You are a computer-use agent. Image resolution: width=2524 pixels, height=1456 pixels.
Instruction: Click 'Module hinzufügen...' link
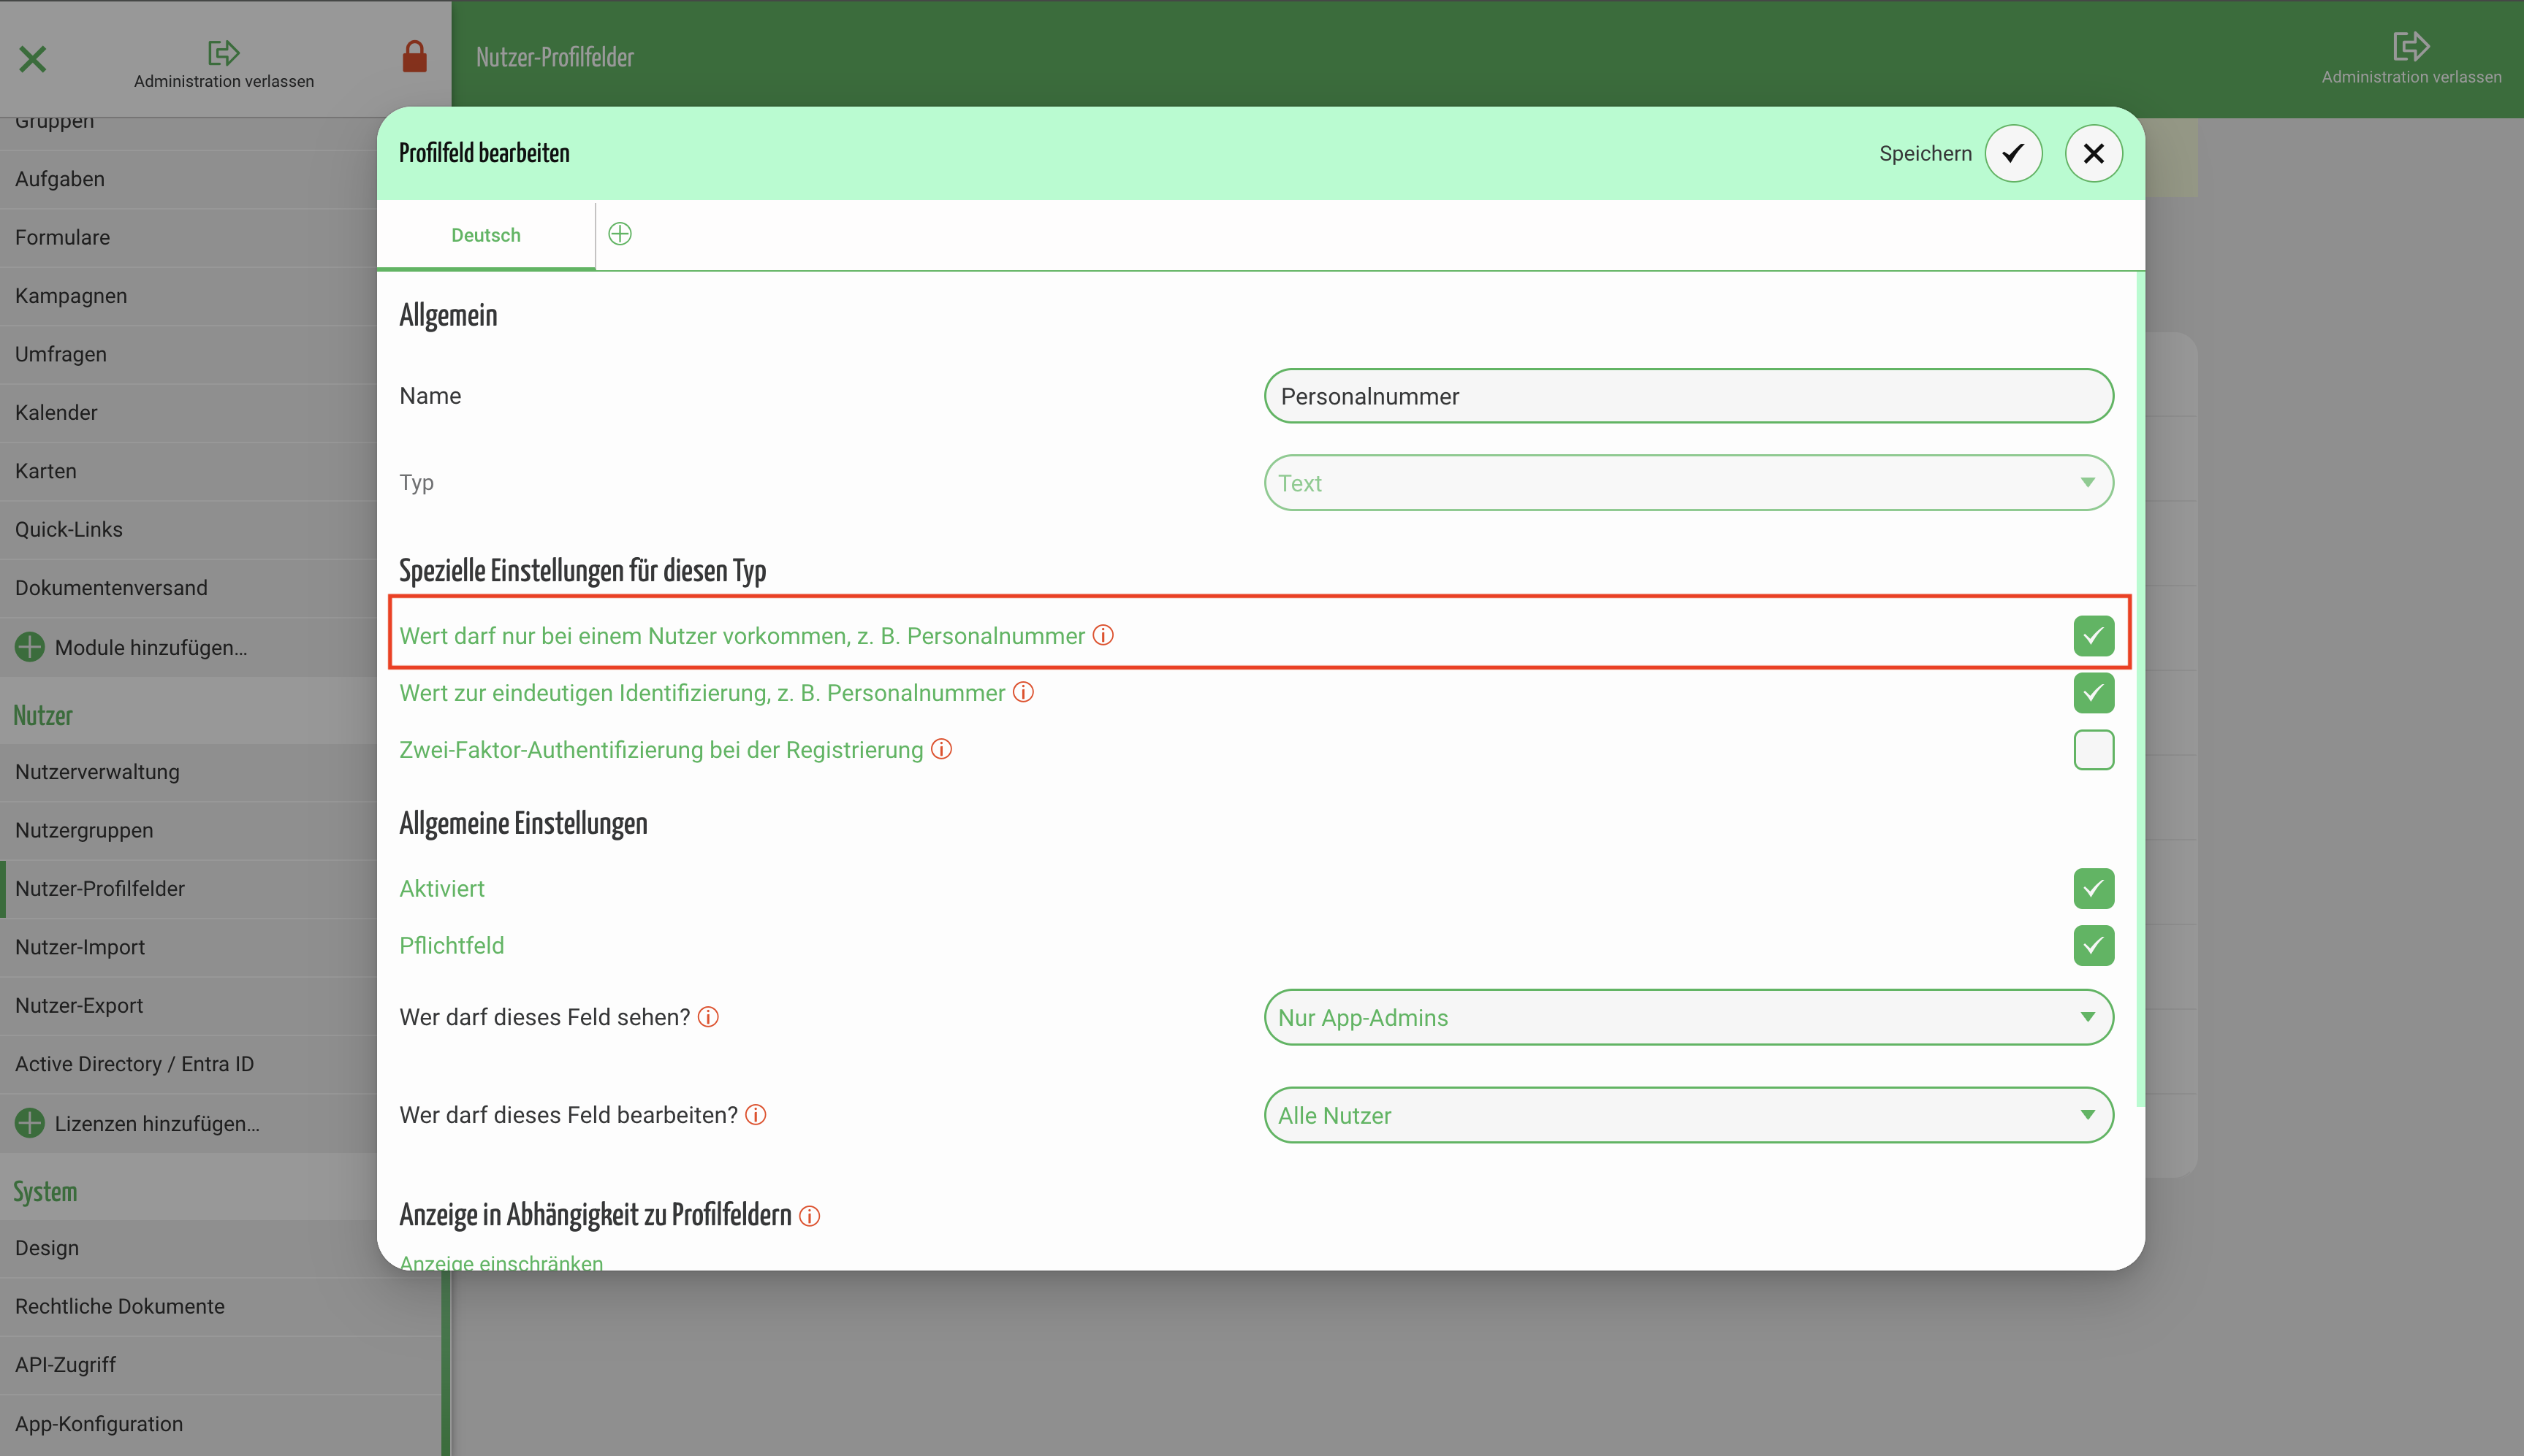pos(151,648)
